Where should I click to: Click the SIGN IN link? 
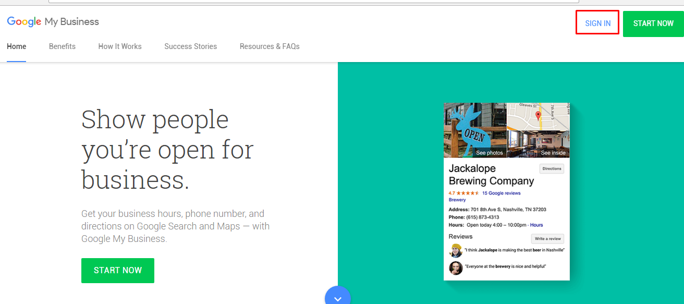(597, 23)
